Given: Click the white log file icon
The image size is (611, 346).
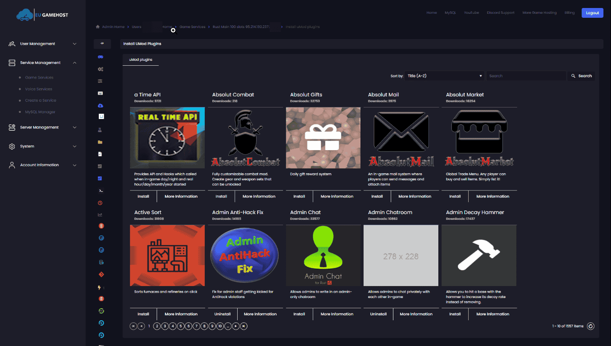Looking at the screenshot, I should tap(101, 154).
